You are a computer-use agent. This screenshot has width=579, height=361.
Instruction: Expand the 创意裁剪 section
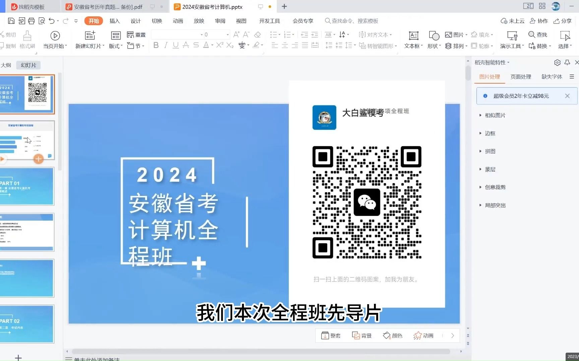tap(493, 187)
